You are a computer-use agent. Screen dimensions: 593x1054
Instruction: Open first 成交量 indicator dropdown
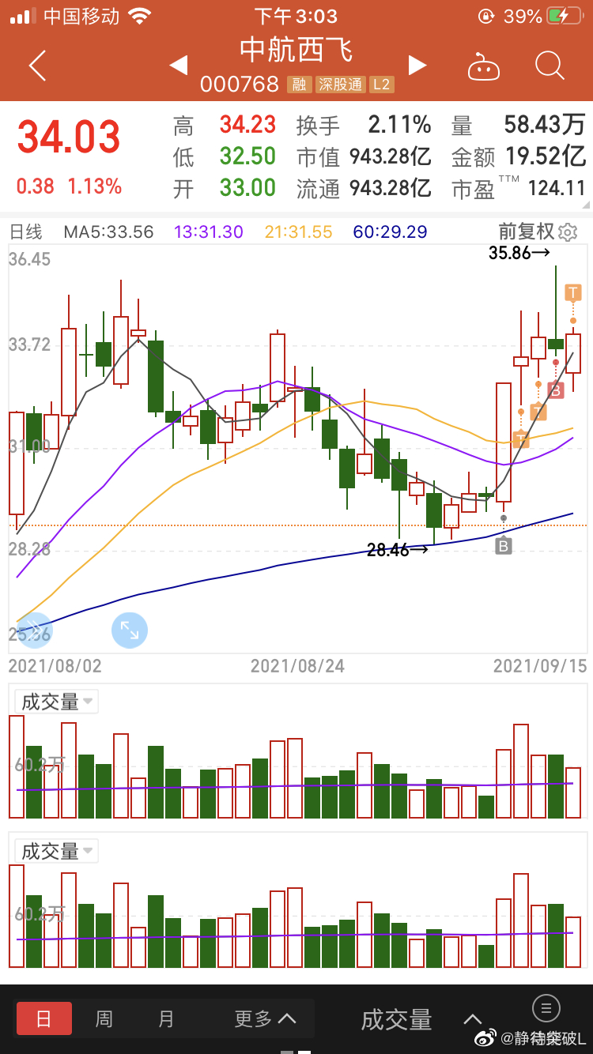coord(57,702)
